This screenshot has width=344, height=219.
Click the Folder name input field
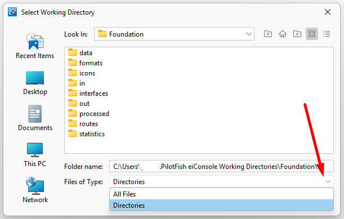pos(221,166)
